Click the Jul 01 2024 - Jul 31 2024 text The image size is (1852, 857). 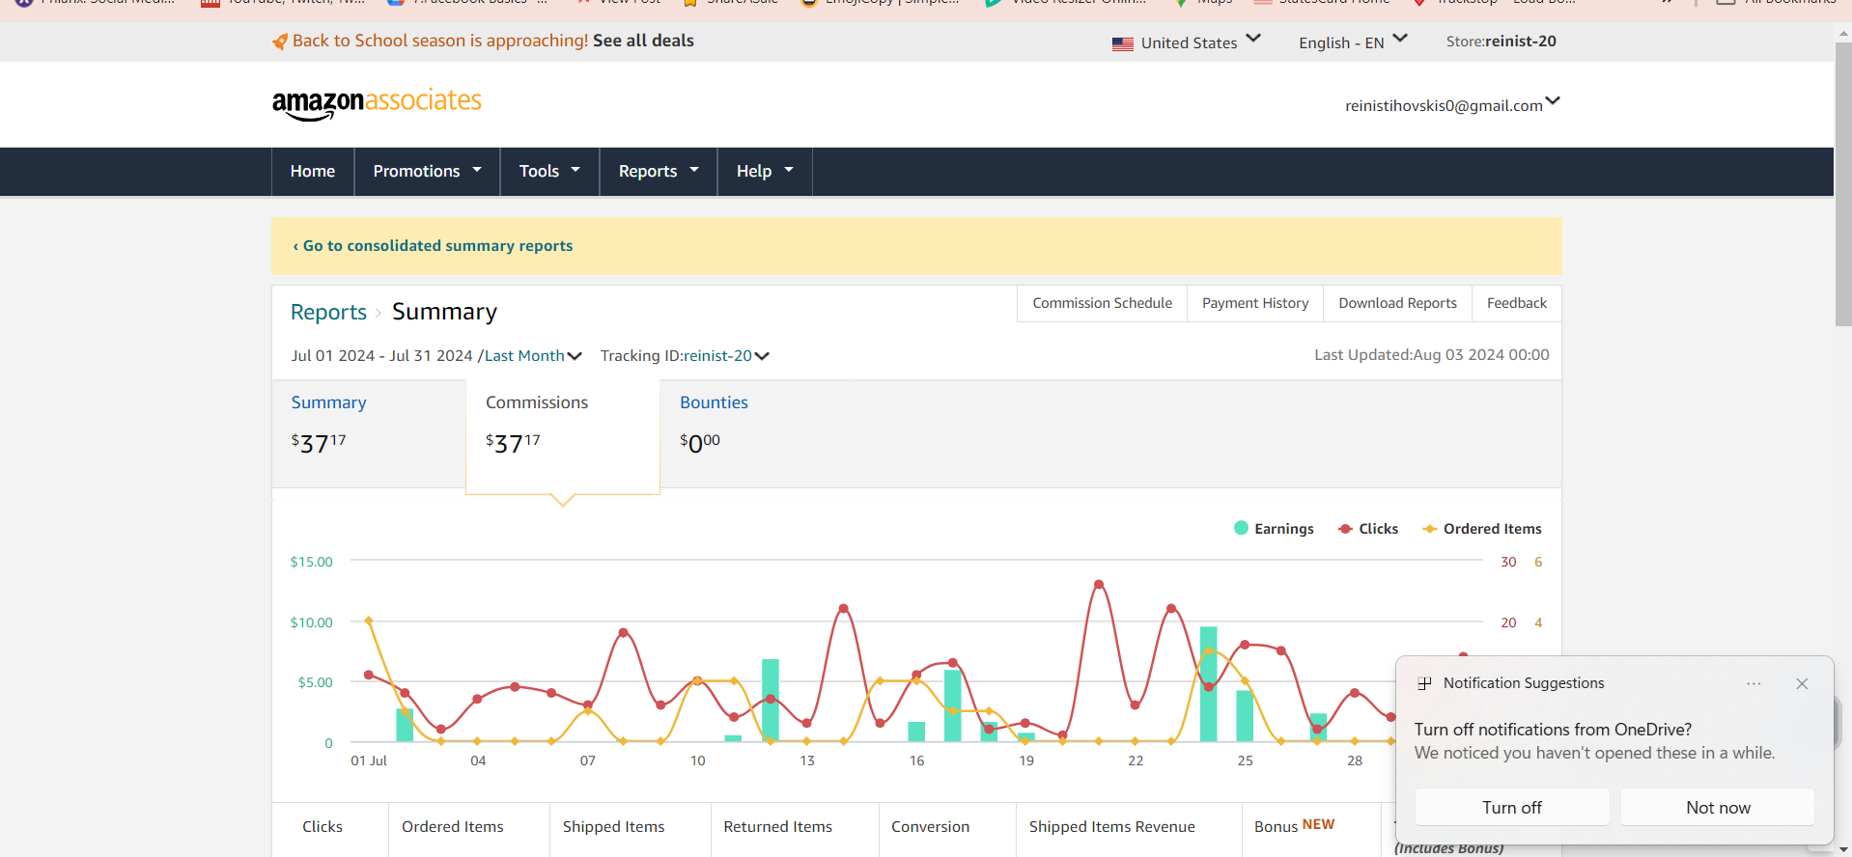(x=382, y=355)
